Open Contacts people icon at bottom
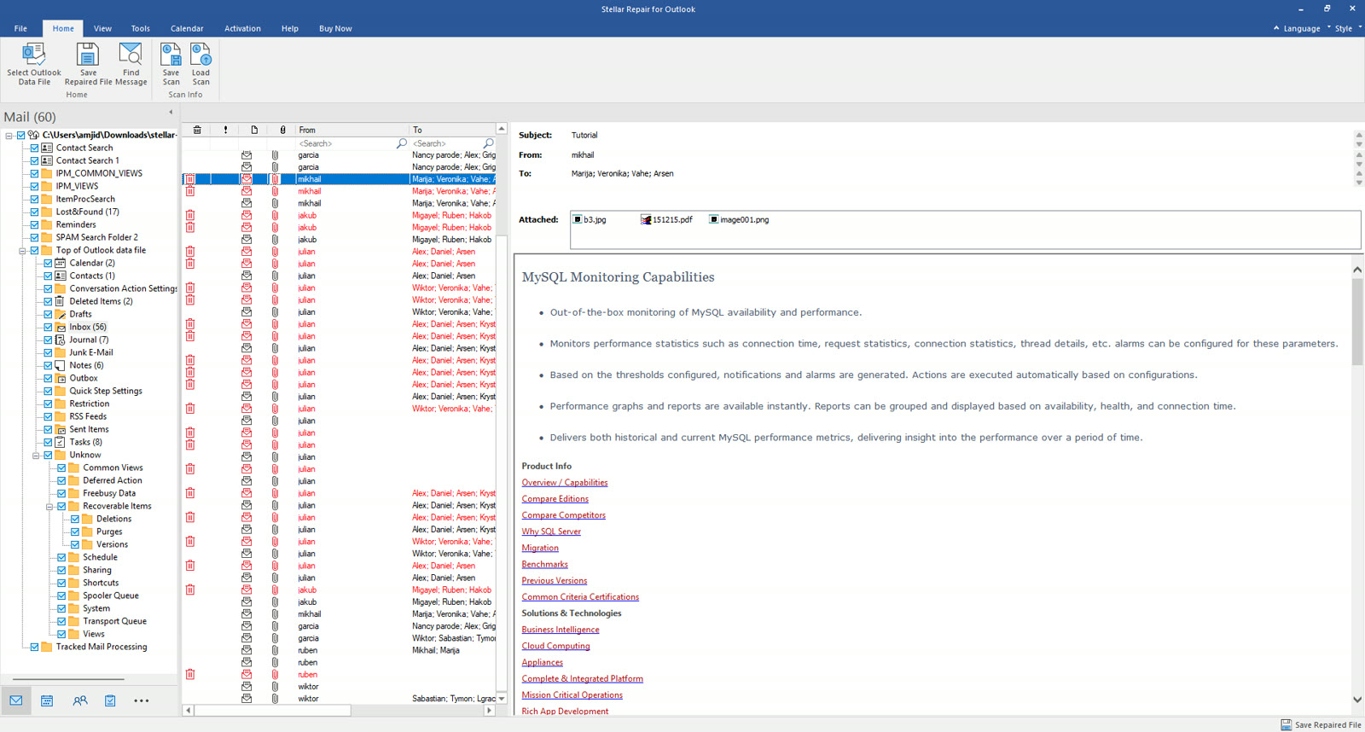This screenshot has height=732, width=1365. (x=80, y=700)
